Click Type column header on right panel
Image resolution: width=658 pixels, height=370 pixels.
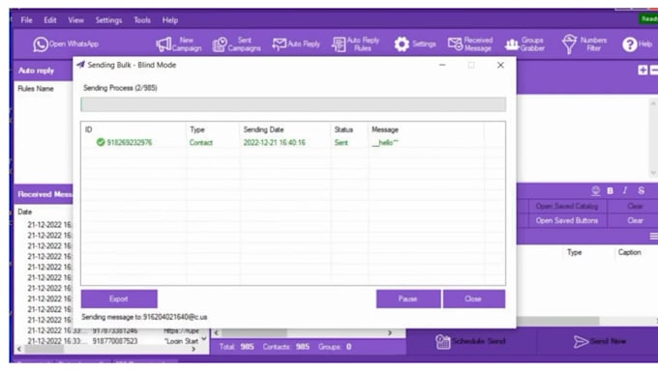(x=574, y=252)
